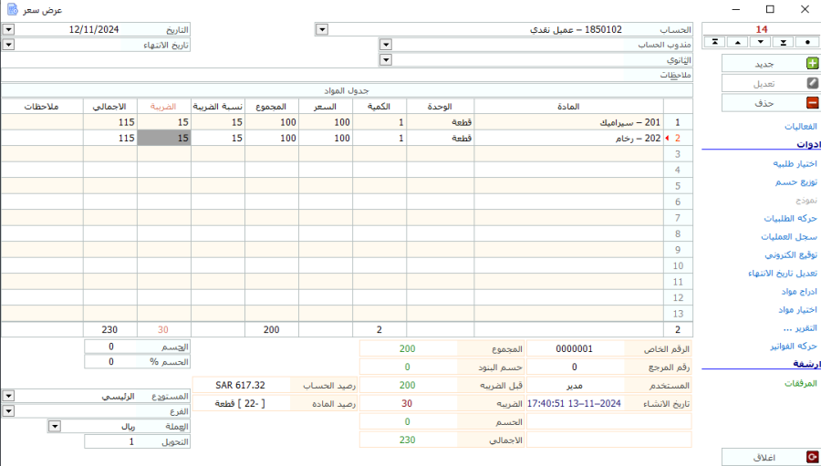This screenshot has width=821, height=466.
Task: Click the تاريخ الانشاء value 13-11-2024
Action: coord(575,403)
